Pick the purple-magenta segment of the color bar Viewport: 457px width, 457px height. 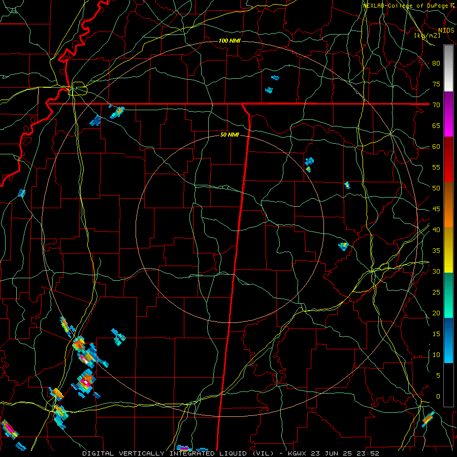[448, 114]
